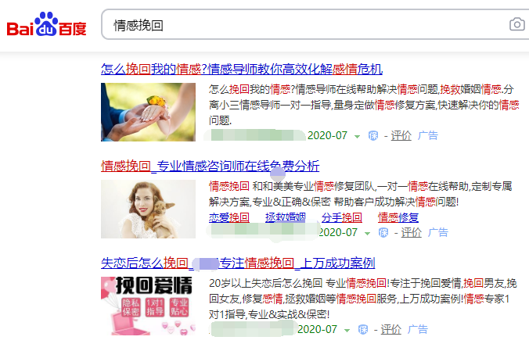Image resolution: width=529 pixels, height=351 pixels.
Task: Click the wedding hands ring thumbnail
Action: click(148, 112)
